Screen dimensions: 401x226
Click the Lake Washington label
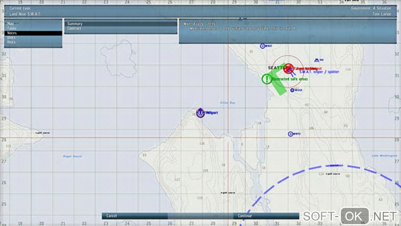[384, 156]
